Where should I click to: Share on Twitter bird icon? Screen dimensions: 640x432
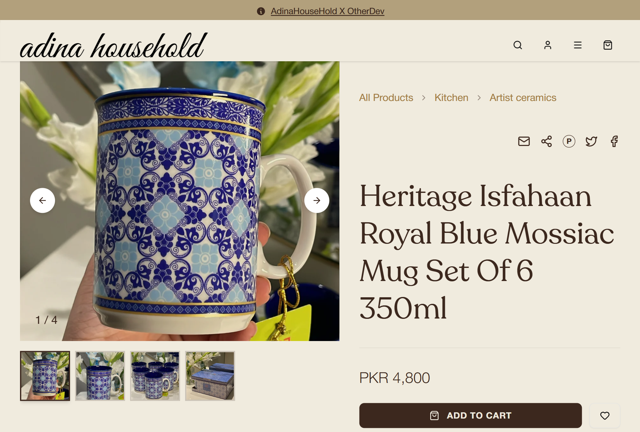coord(591,141)
